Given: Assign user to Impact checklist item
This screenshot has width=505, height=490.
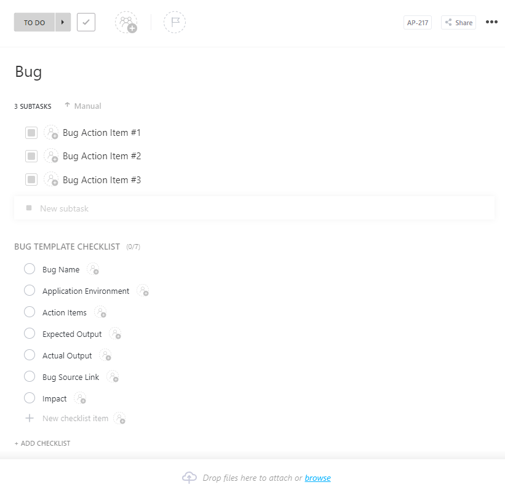Looking at the screenshot, I should click(80, 398).
